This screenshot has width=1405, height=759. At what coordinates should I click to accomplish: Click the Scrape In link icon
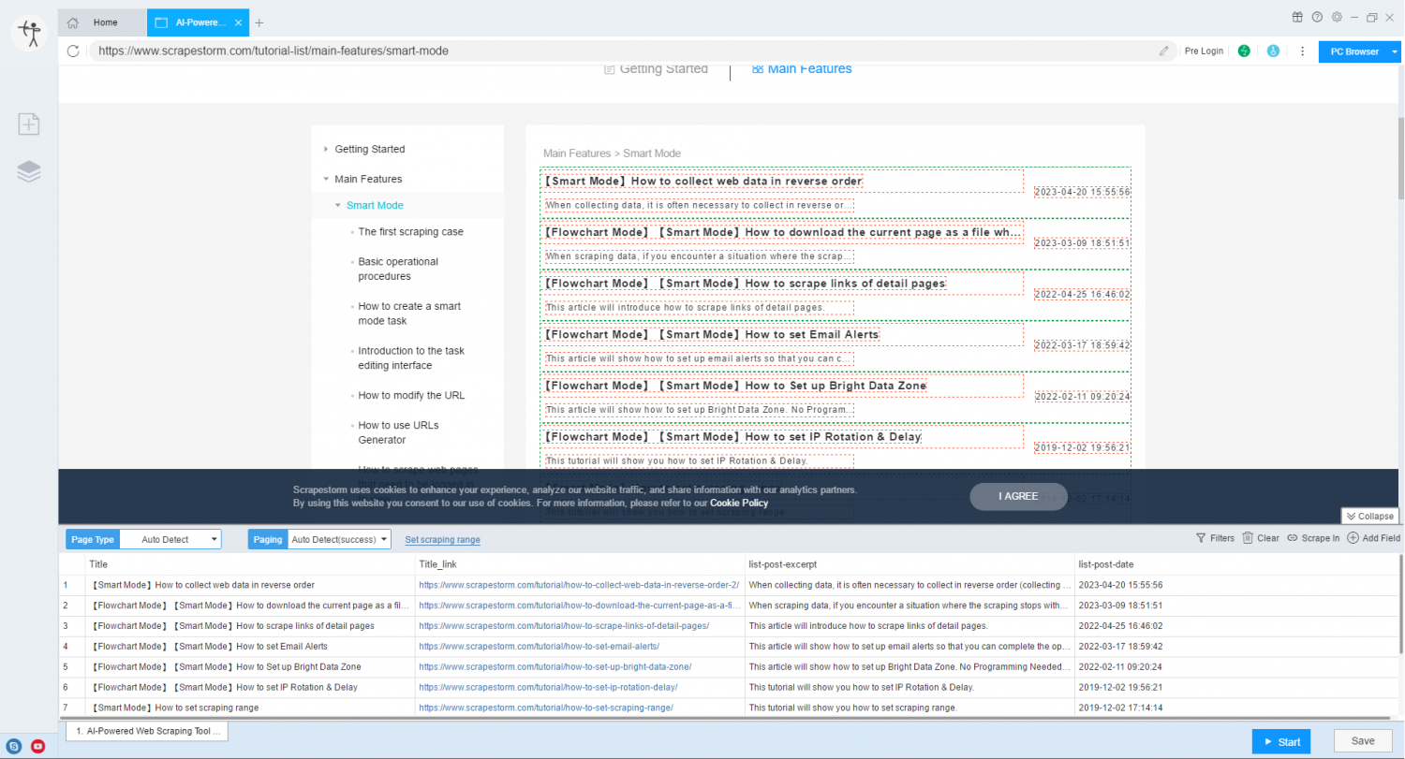pos(1293,538)
